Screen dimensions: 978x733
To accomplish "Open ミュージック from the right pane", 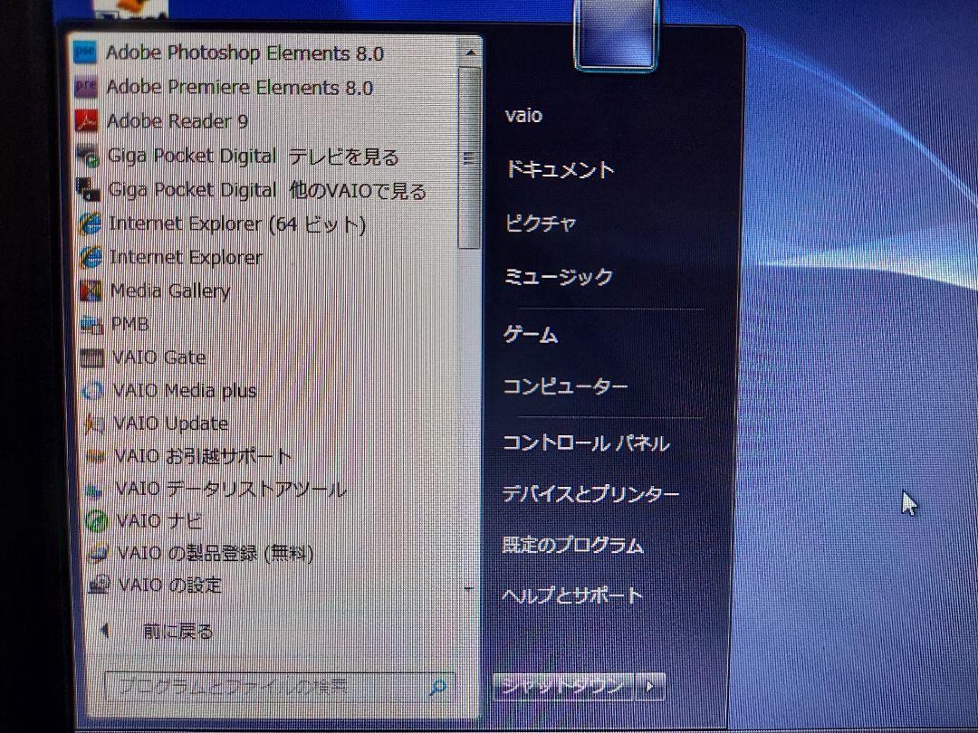I will point(559,276).
